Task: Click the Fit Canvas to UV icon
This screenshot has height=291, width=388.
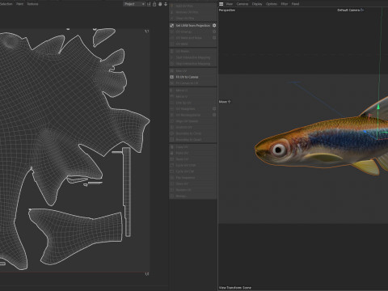Action: (x=171, y=83)
